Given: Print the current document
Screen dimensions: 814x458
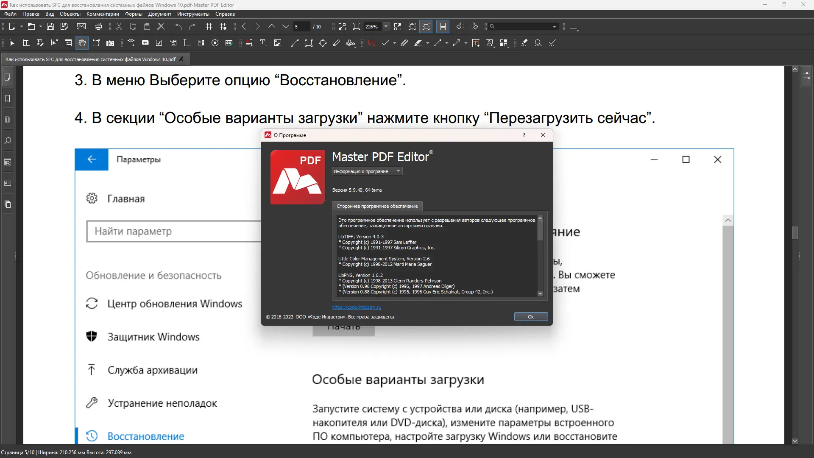Looking at the screenshot, I should (98, 26).
